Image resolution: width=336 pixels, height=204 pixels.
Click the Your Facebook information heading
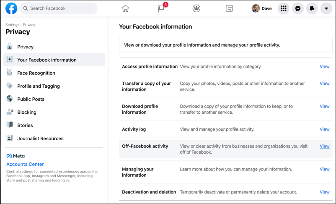pos(155,26)
